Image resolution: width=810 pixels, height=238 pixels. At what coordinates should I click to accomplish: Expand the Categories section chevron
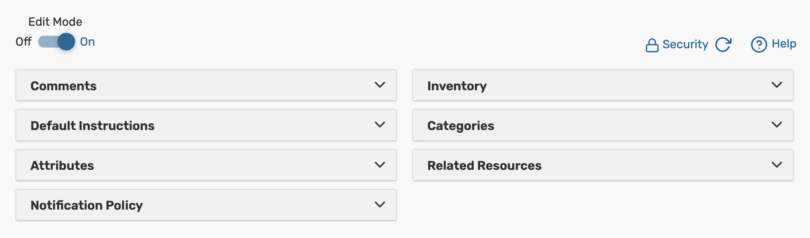[x=776, y=125]
